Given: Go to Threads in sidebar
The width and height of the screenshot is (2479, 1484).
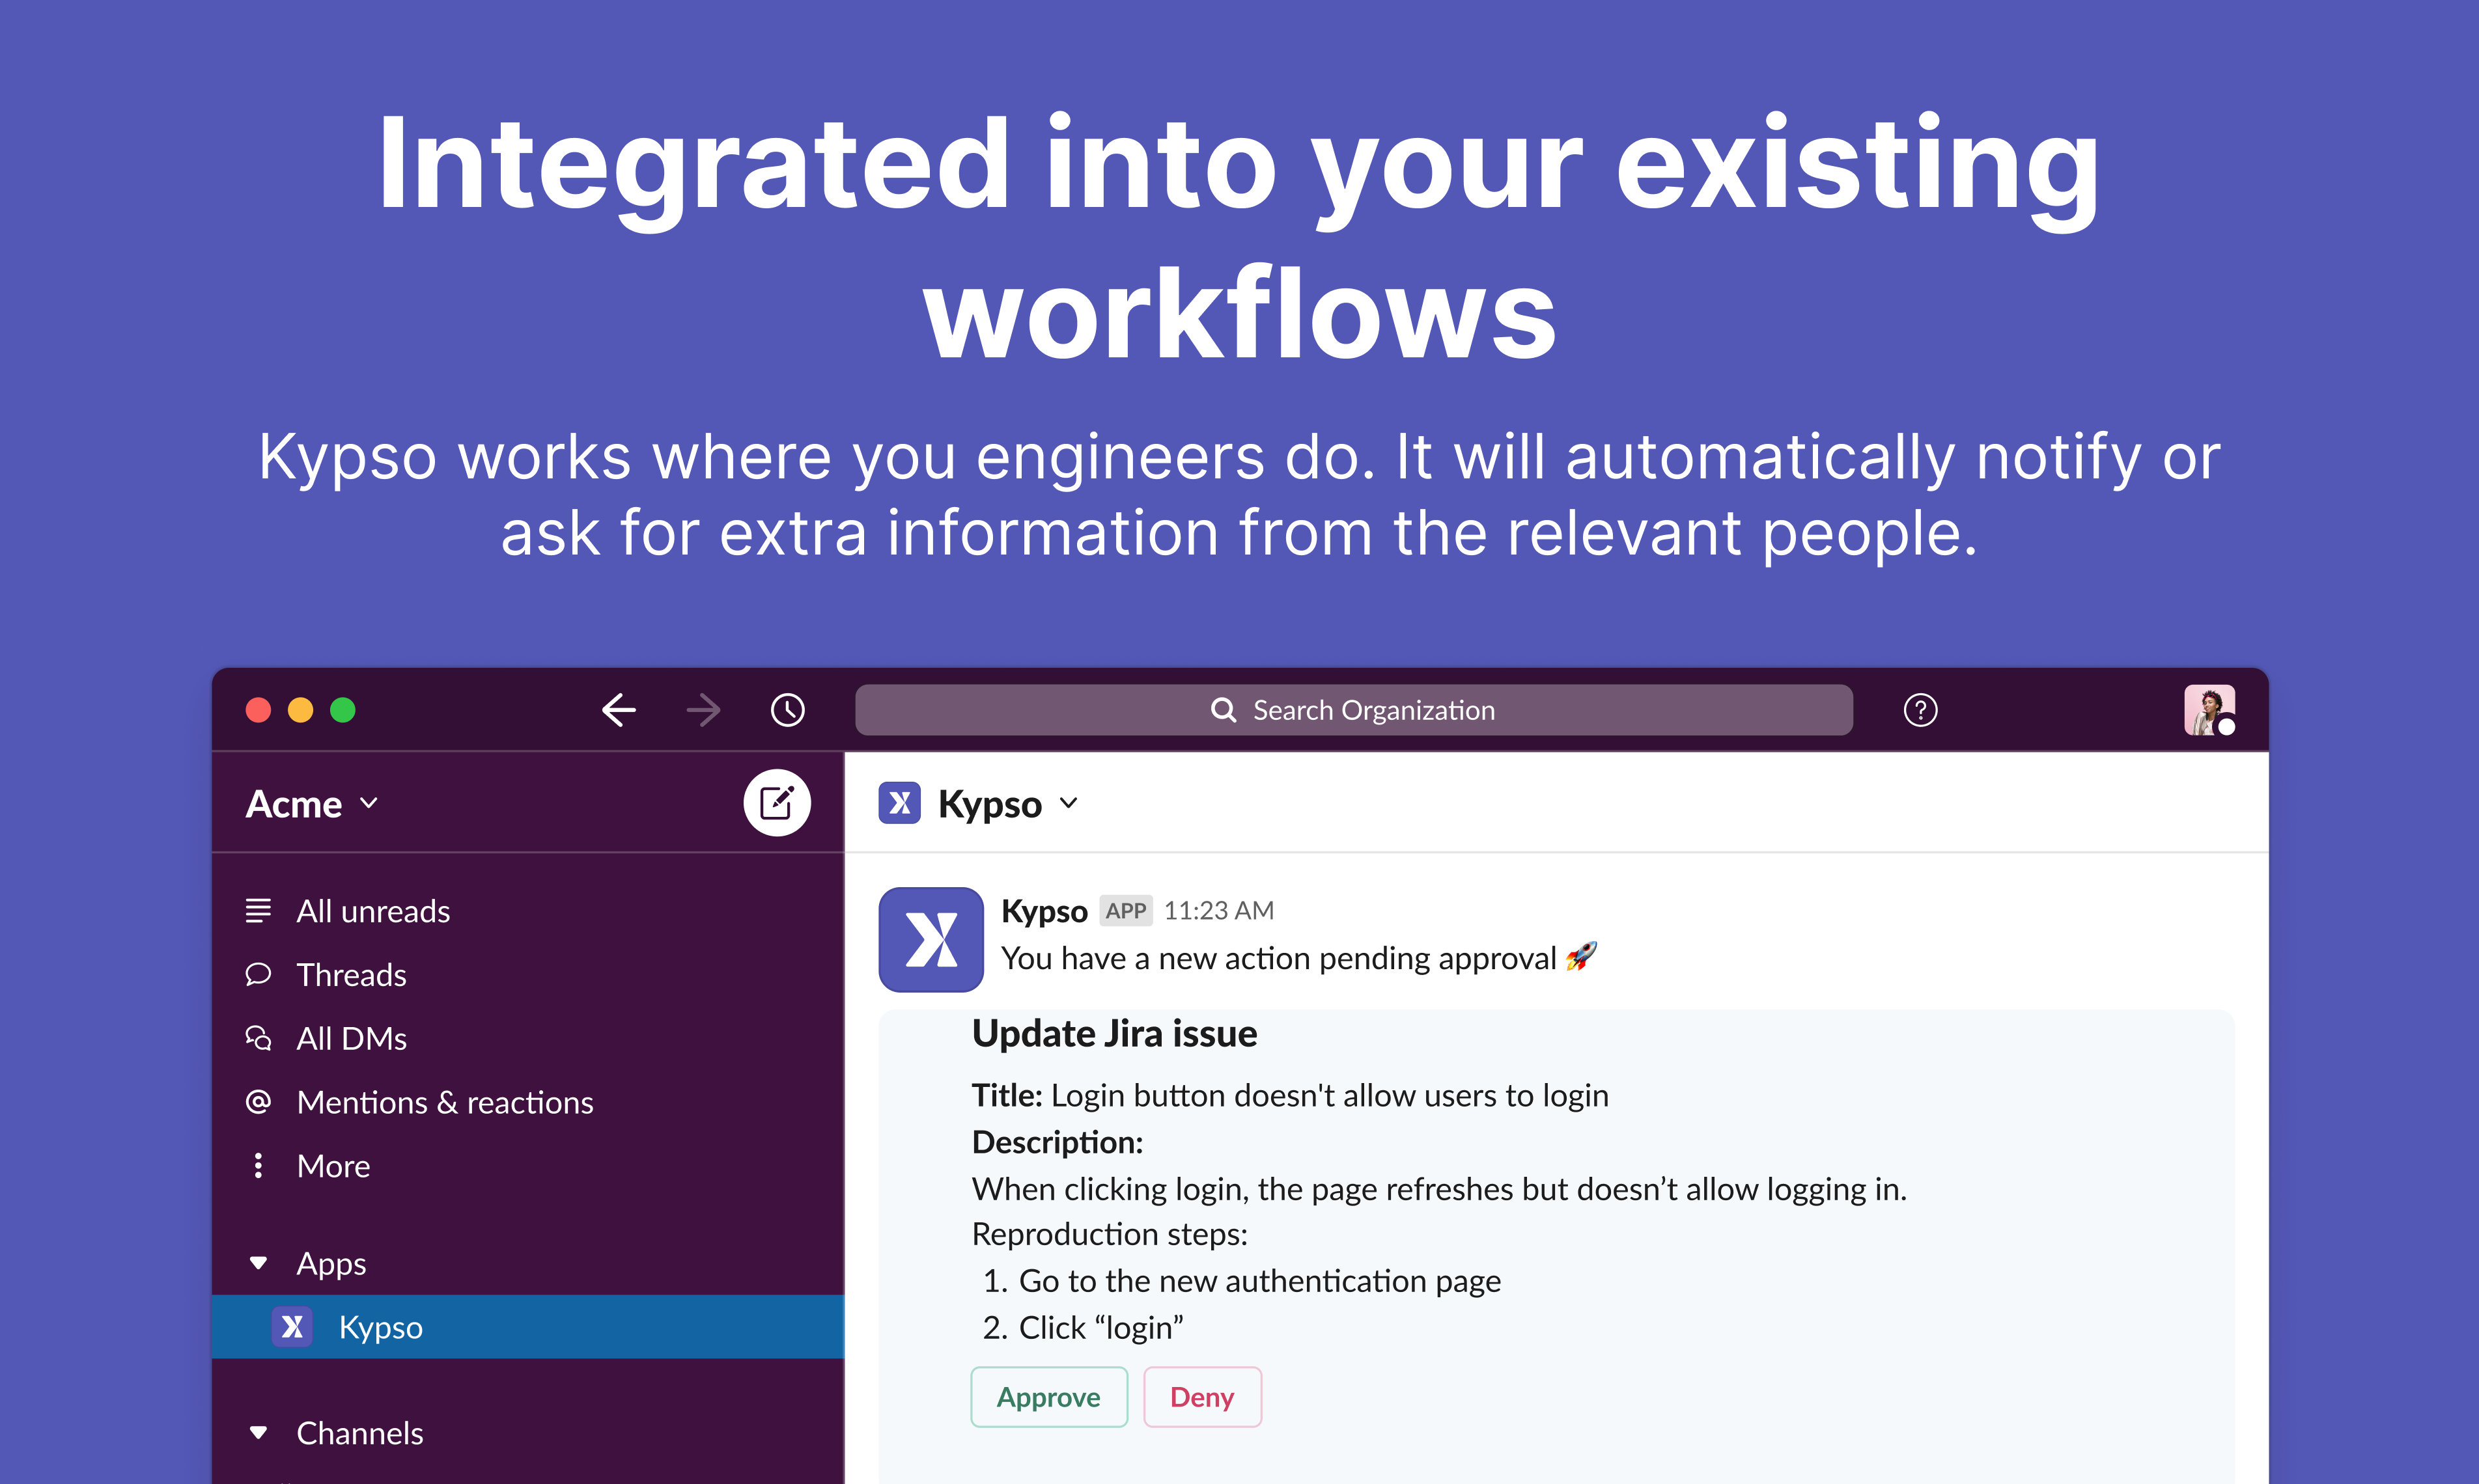Looking at the screenshot, I should (351, 975).
